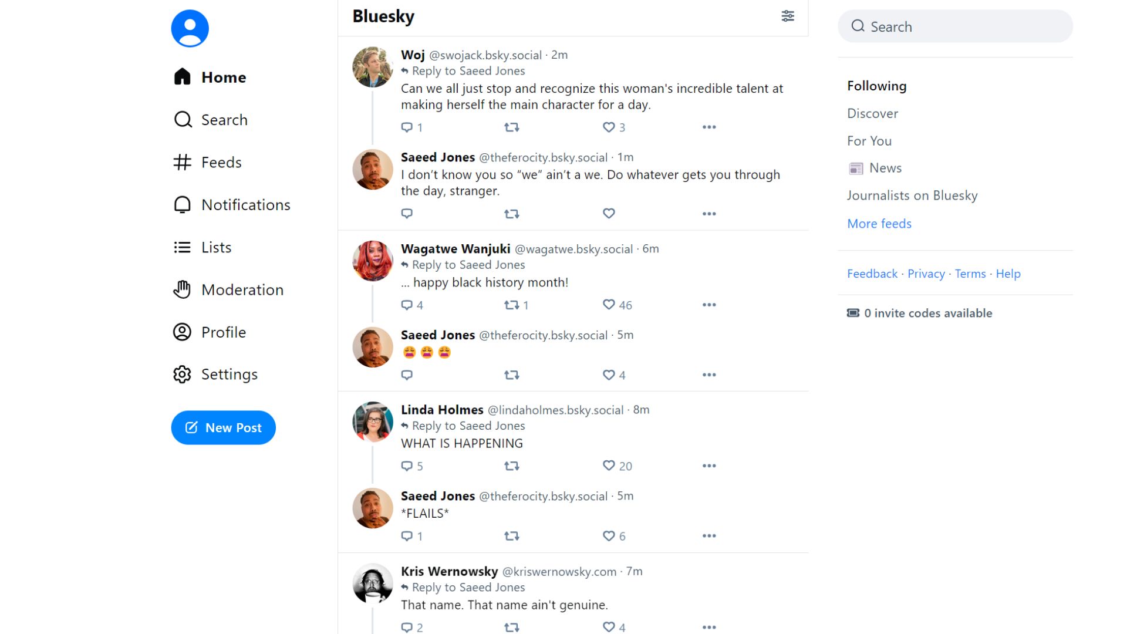Open the Moderation page
This screenshot has height=634, width=1127.
[x=242, y=289]
